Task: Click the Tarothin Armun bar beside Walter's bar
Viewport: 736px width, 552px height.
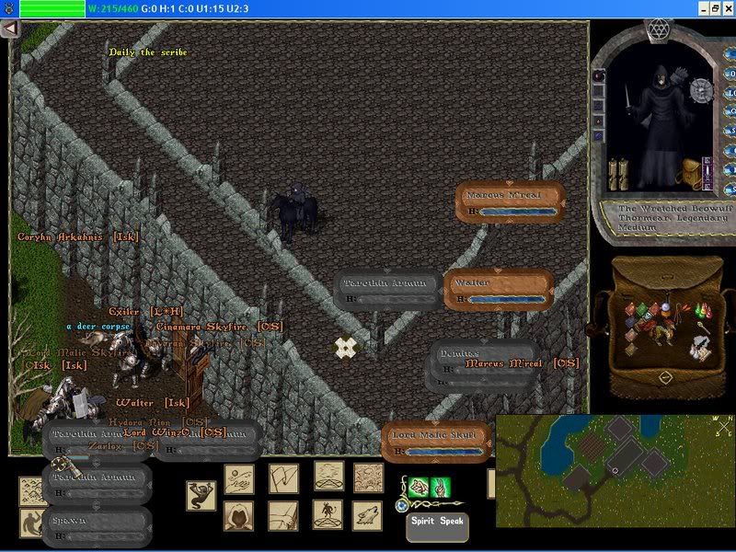Action: 387,290
